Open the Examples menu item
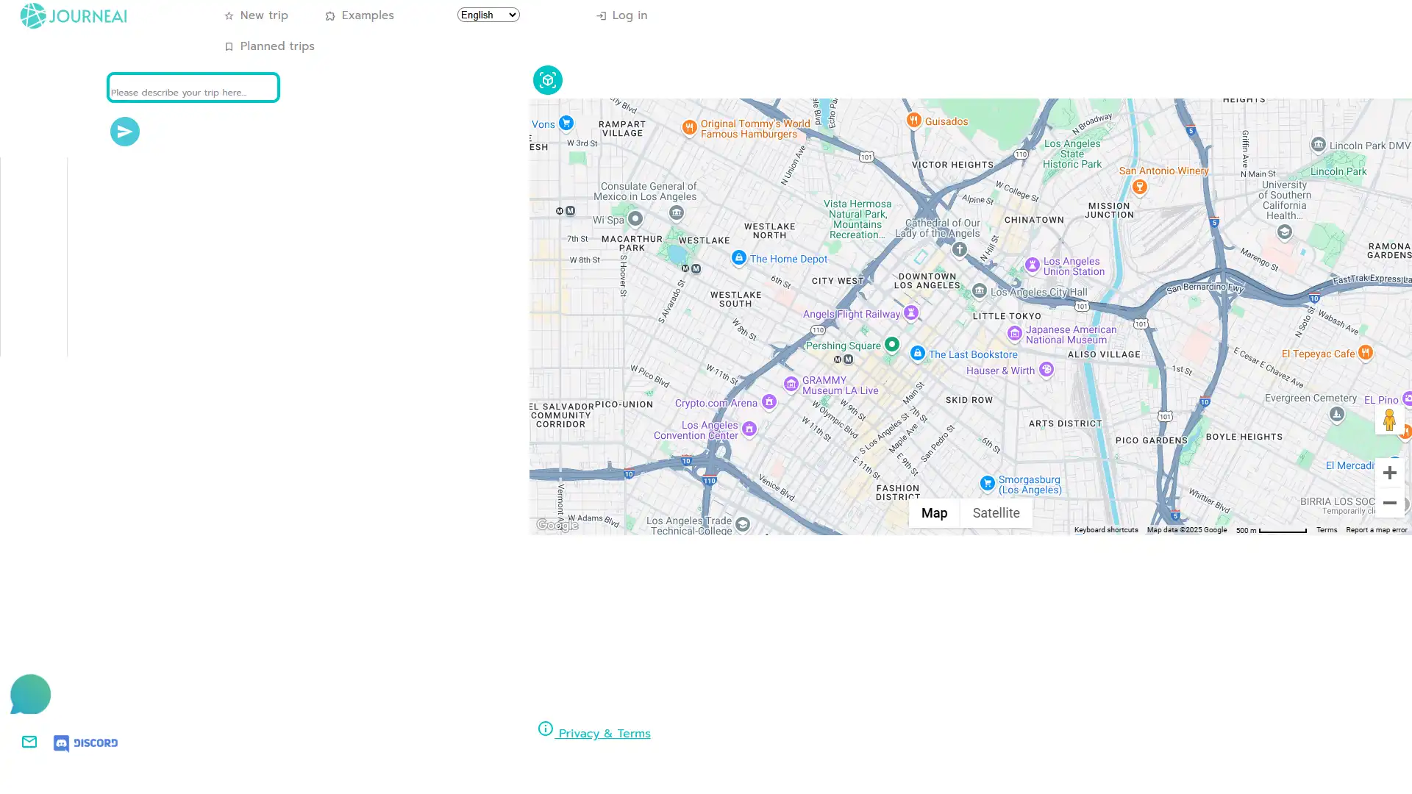 (x=360, y=15)
